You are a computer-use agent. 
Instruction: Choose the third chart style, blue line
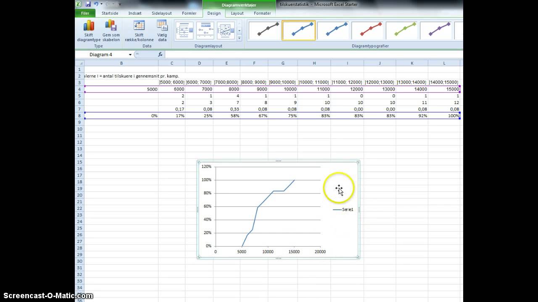(333, 31)
